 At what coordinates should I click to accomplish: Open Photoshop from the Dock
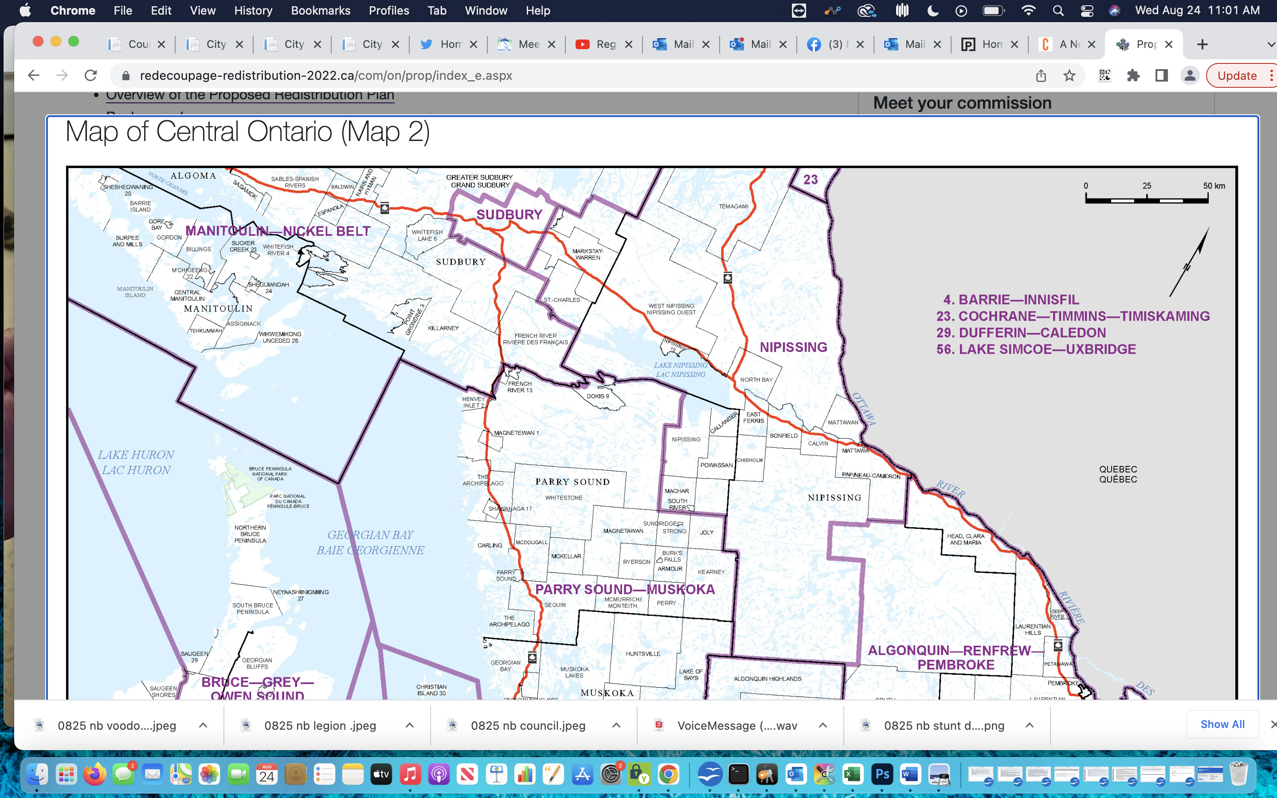[883, 774]
